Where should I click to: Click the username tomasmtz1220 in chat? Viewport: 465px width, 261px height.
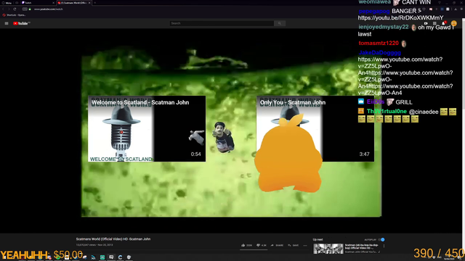(379, 43)
